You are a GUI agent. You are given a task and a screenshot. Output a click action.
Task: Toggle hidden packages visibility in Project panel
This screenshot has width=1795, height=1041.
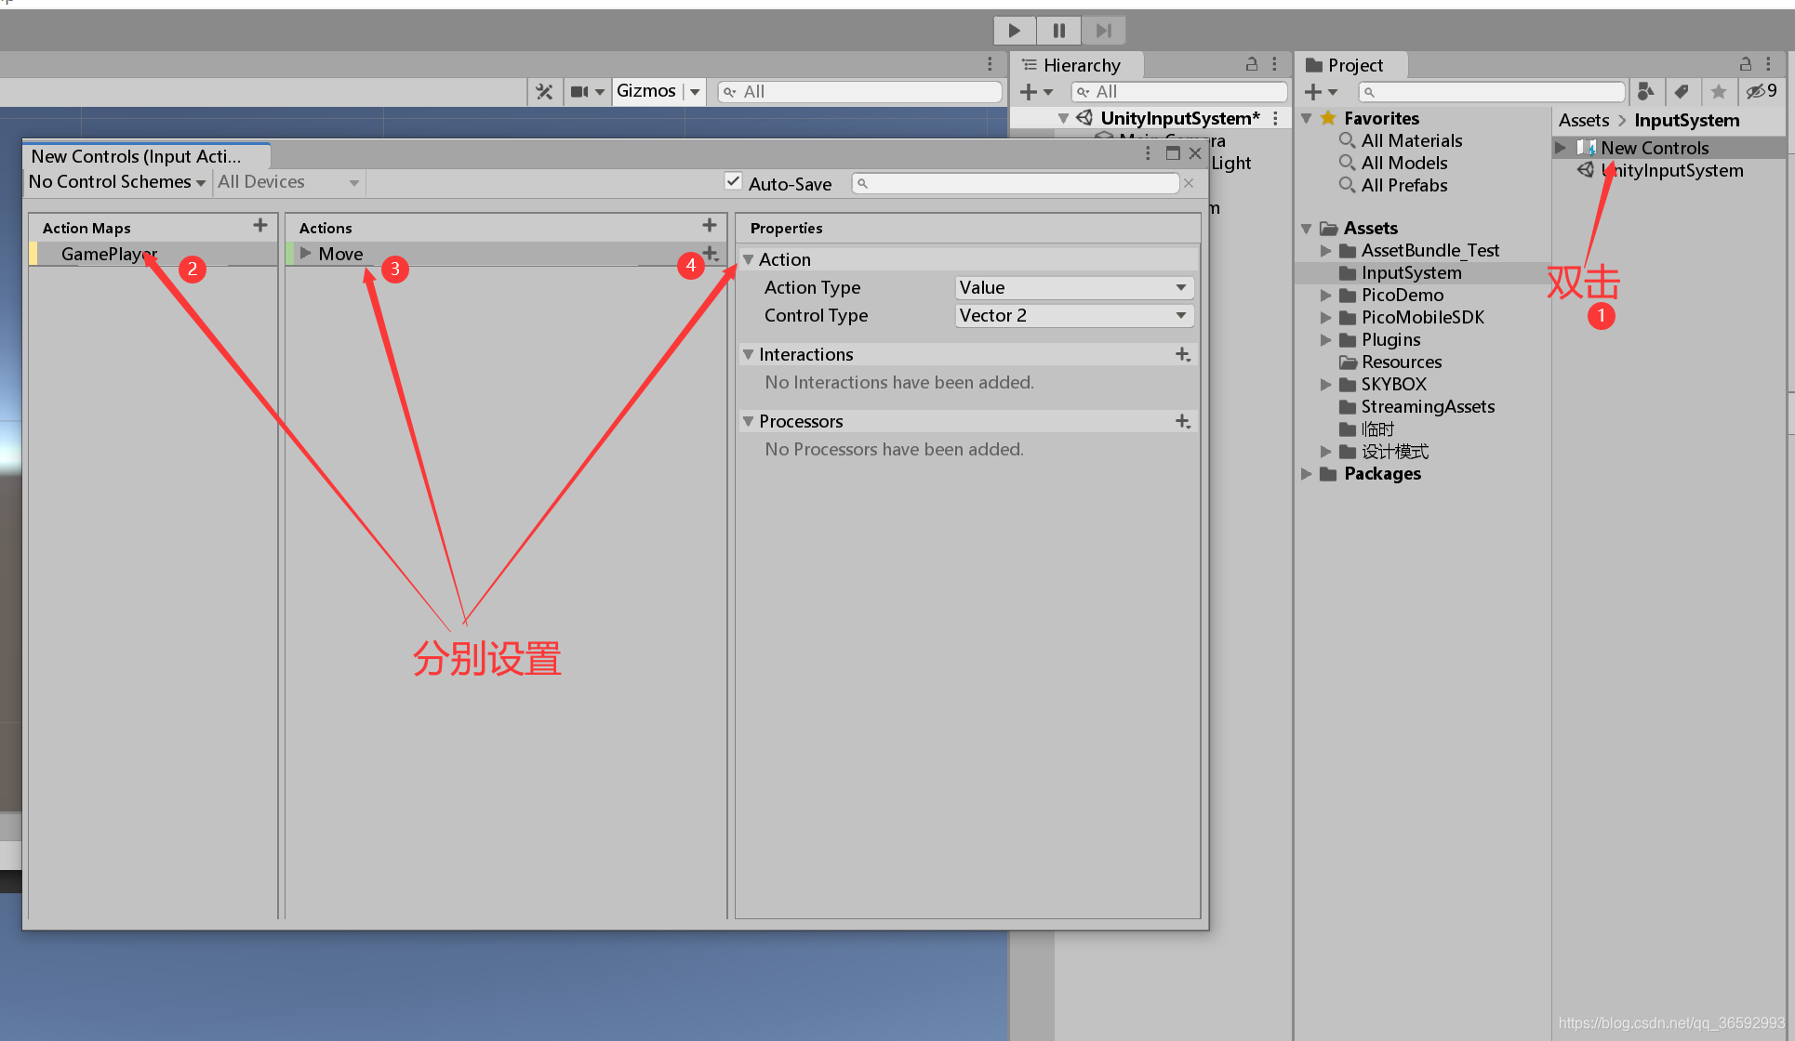pyautogui.click(x=1761, y=91)
